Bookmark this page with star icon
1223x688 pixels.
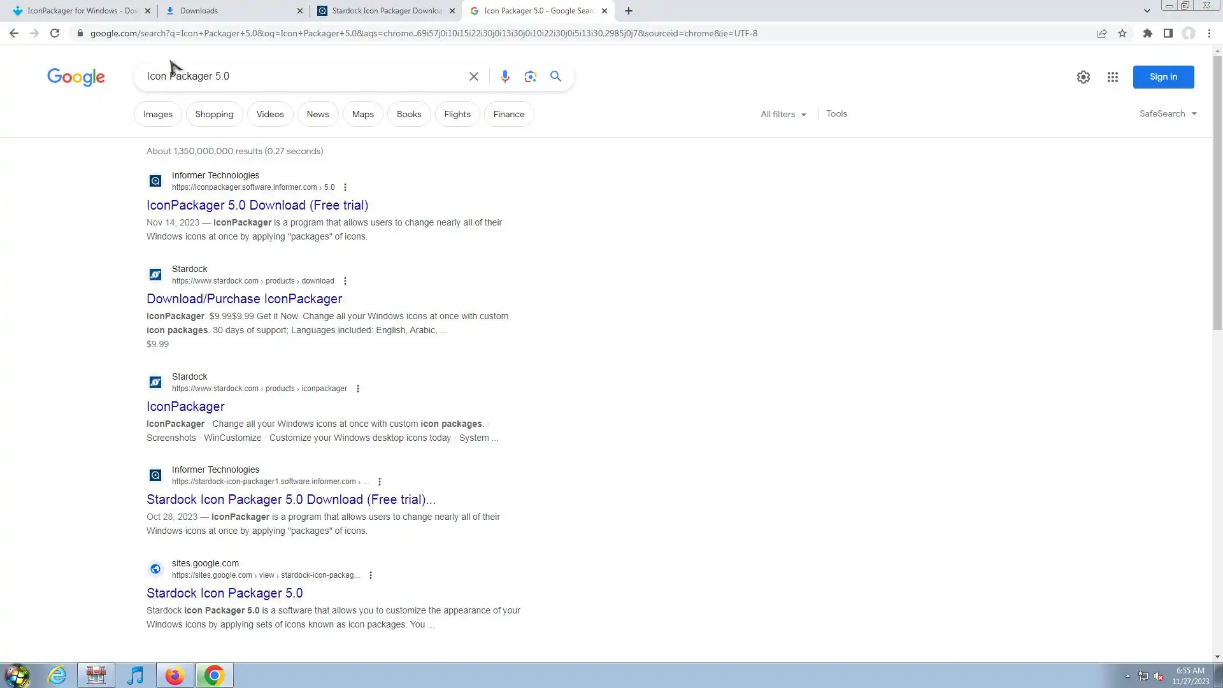pyautogui.click(x=1122, y=33)
